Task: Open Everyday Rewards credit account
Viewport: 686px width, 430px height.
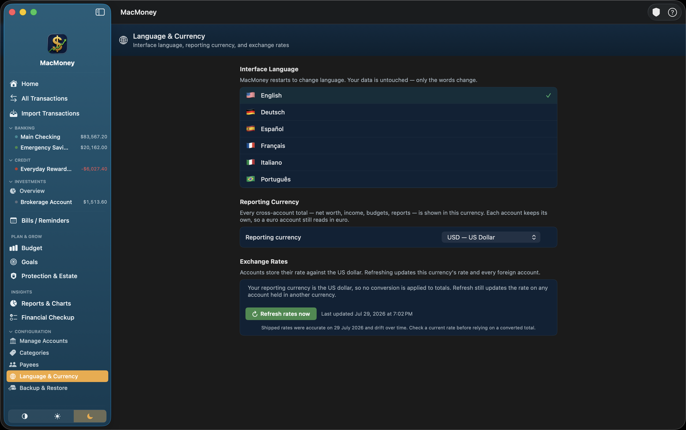Action: click(57, 169)
